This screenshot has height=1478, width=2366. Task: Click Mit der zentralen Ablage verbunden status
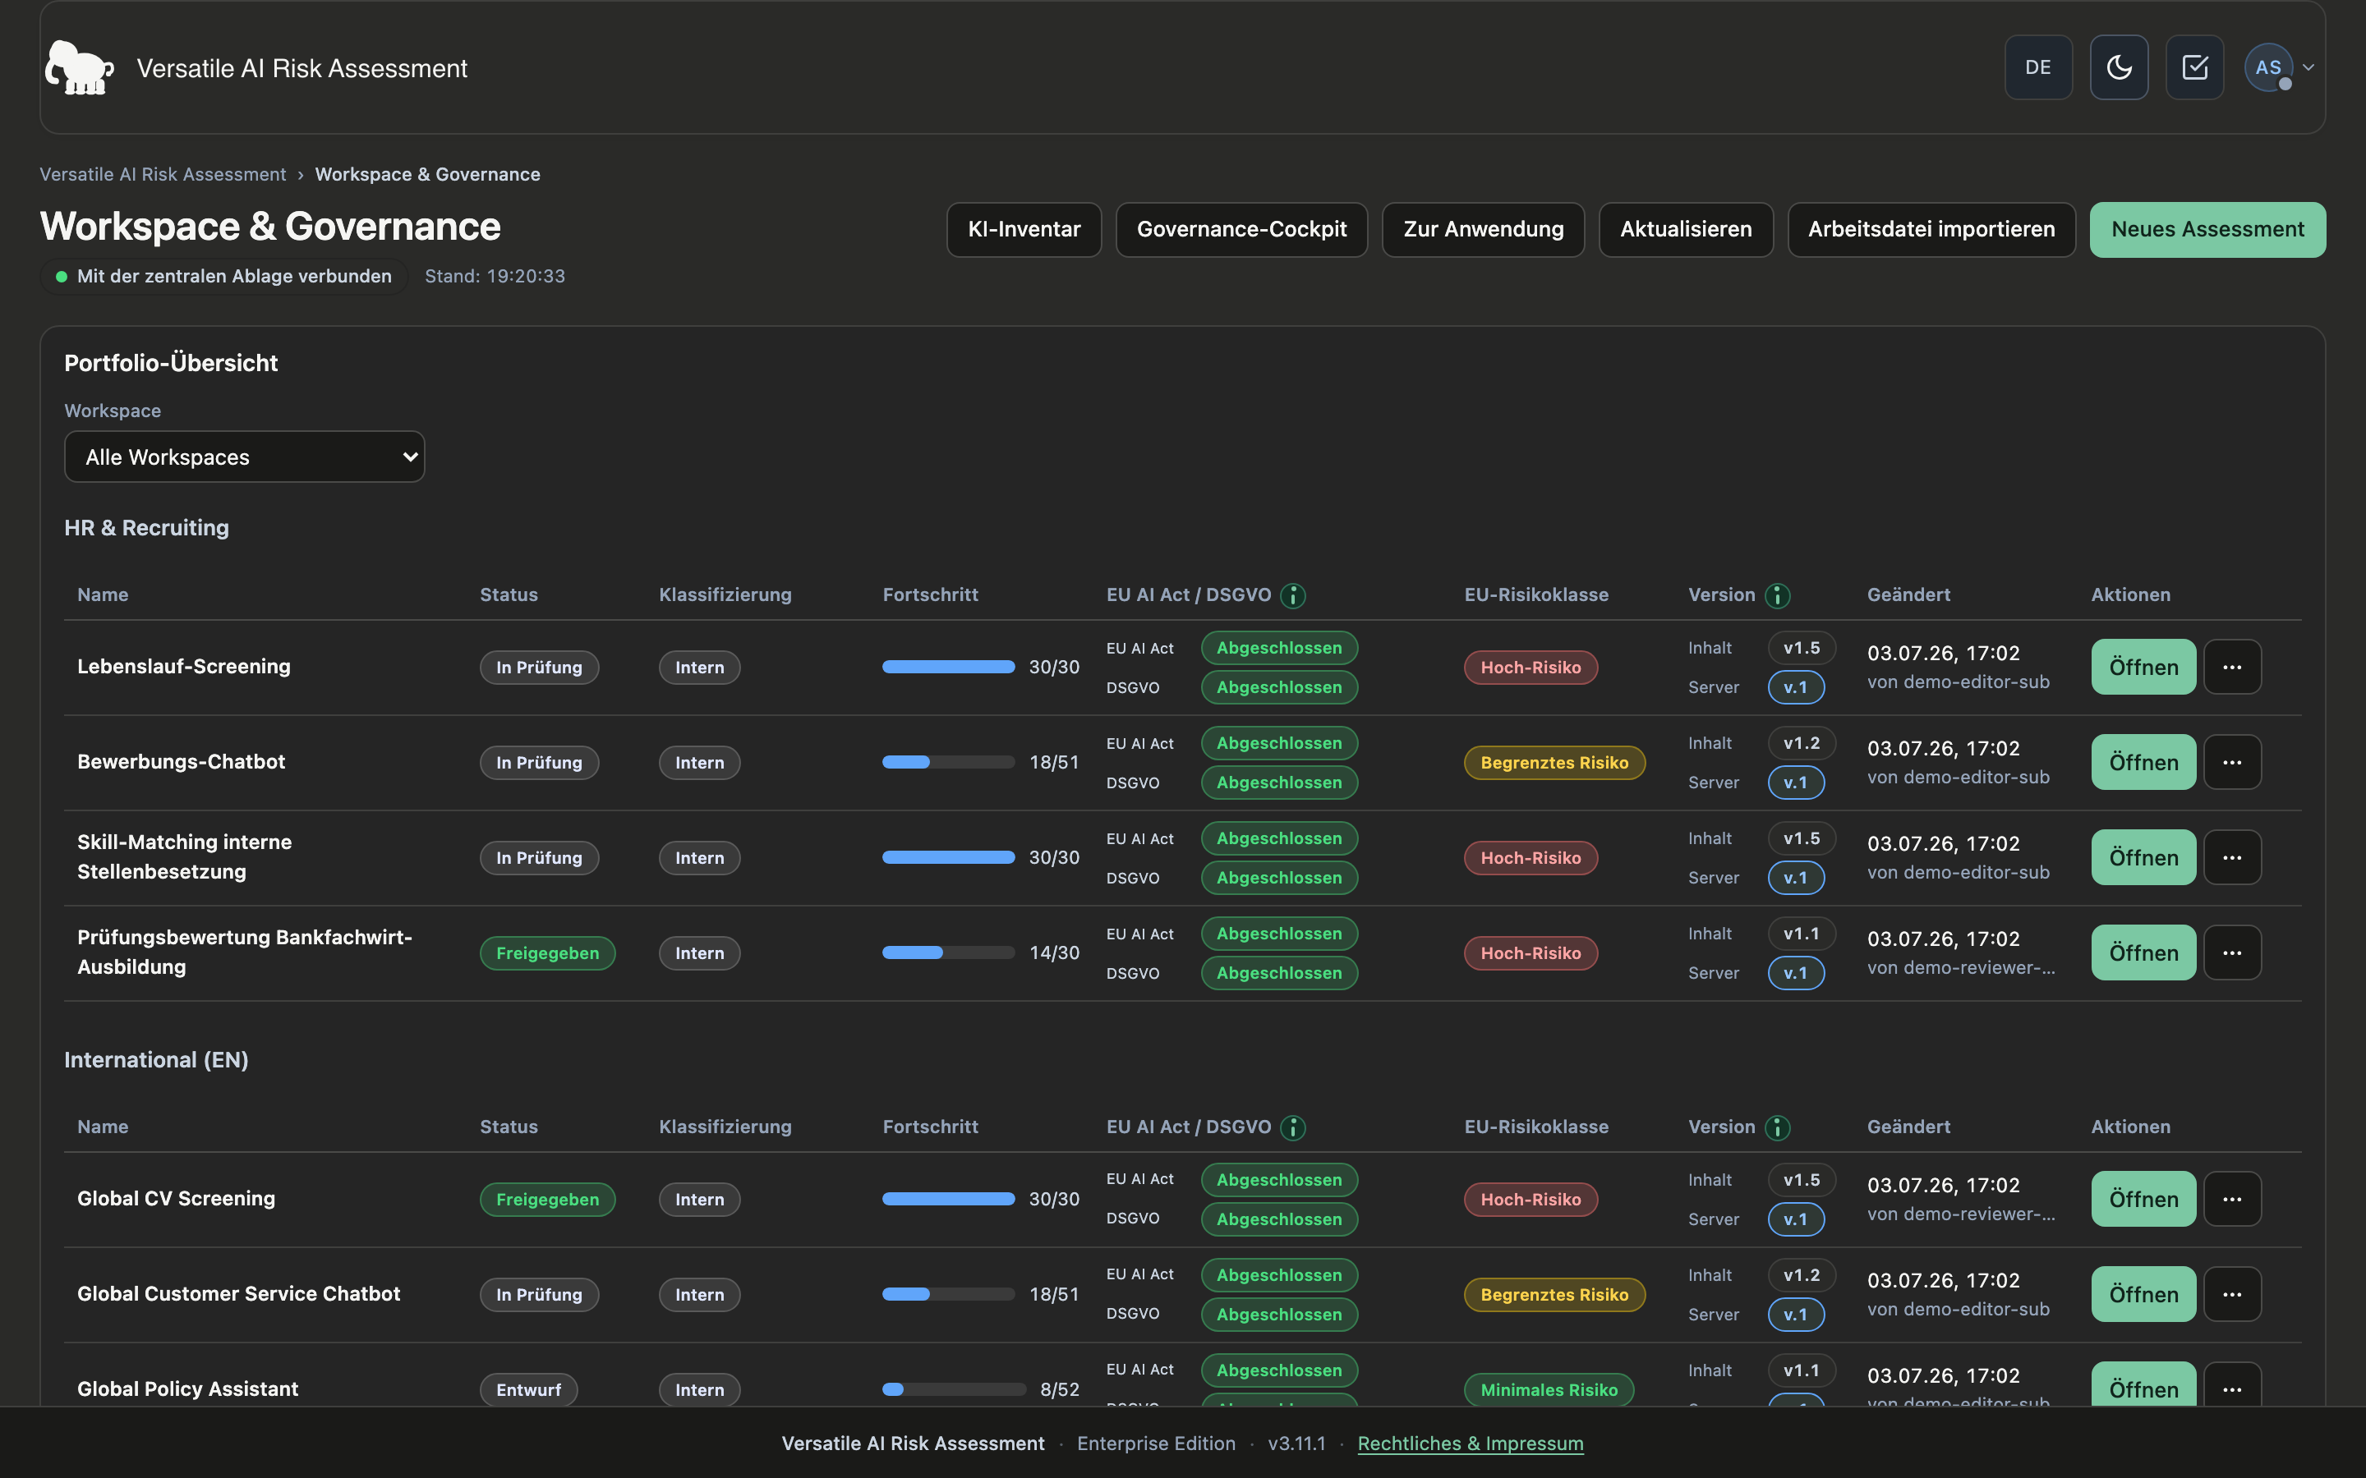[x=224, y=276]
